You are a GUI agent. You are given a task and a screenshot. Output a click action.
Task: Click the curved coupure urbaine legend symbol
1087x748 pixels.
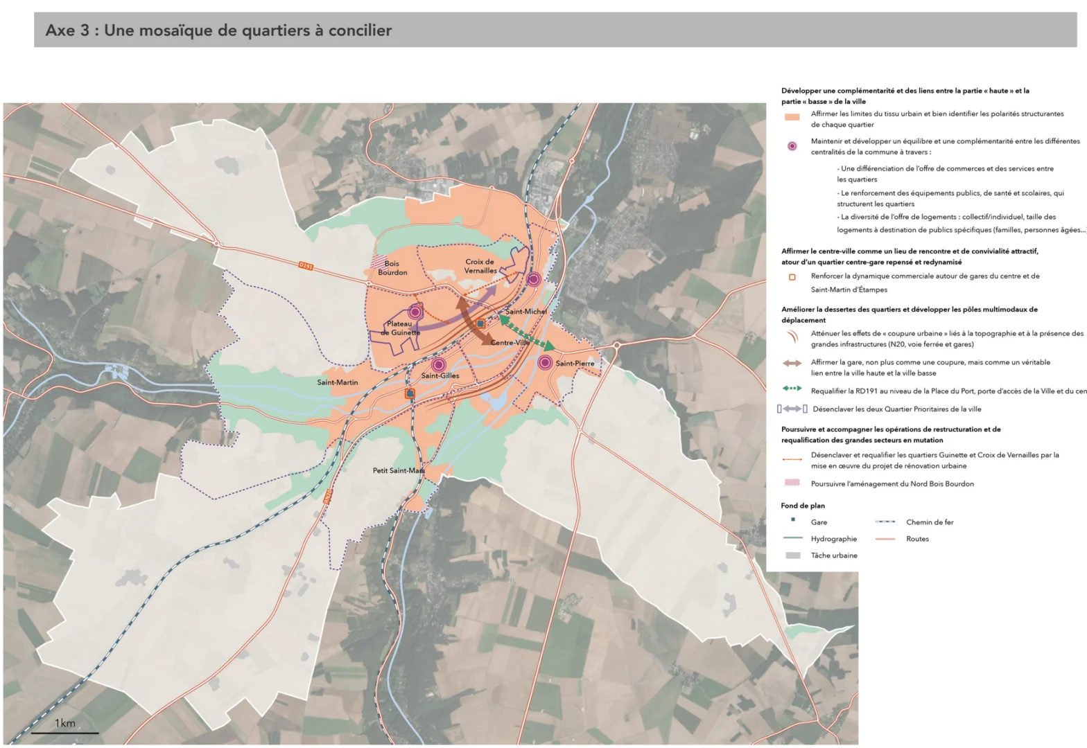click(792, 337)
